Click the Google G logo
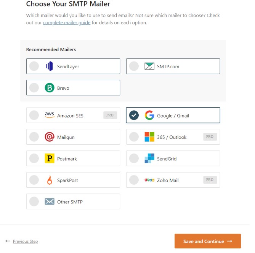255x253 pixels. click(149, 115)
